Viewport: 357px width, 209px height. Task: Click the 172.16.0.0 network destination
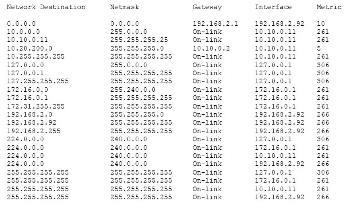click(x=28, y=90)
